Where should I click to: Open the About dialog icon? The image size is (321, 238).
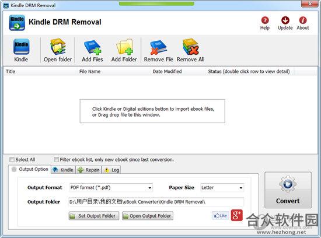(x=303, y=20)
